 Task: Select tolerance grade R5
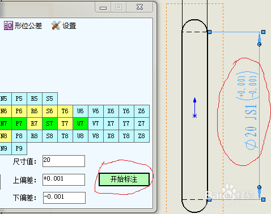[x=35, y=99]
